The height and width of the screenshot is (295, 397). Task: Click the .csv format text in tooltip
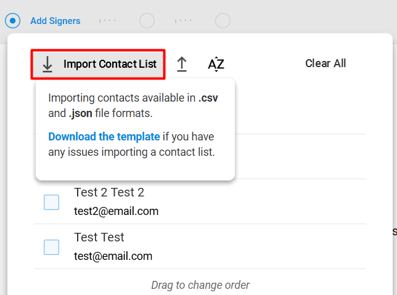click(x=208, y=98)
